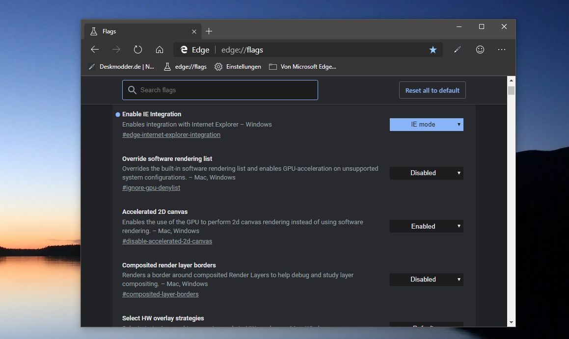Follow the #composited-layer-borders link
This screenshot has height=339, width=569.
click(x=161, y=294)
